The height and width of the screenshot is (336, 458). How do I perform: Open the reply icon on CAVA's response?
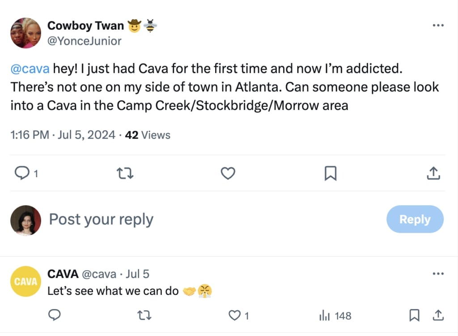pos(55,315)
